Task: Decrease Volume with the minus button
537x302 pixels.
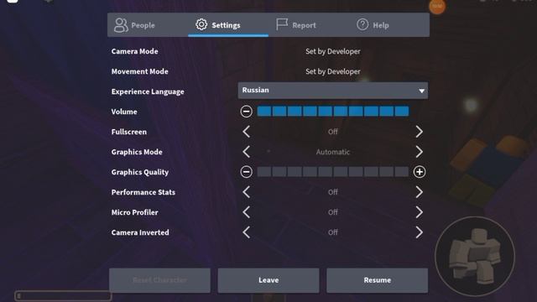Action: [246, 112]
